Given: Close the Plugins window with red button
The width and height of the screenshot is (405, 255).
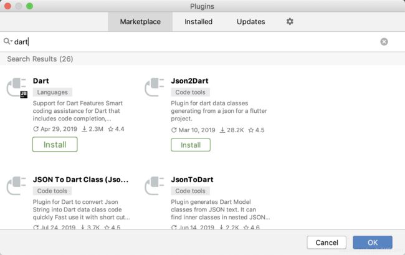Looking at the screenshot, I should pyautogui.click(x=7, y=6).
